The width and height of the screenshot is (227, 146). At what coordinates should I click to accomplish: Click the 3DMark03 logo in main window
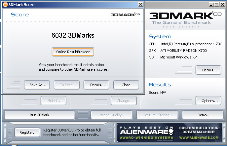coord(185,16)
